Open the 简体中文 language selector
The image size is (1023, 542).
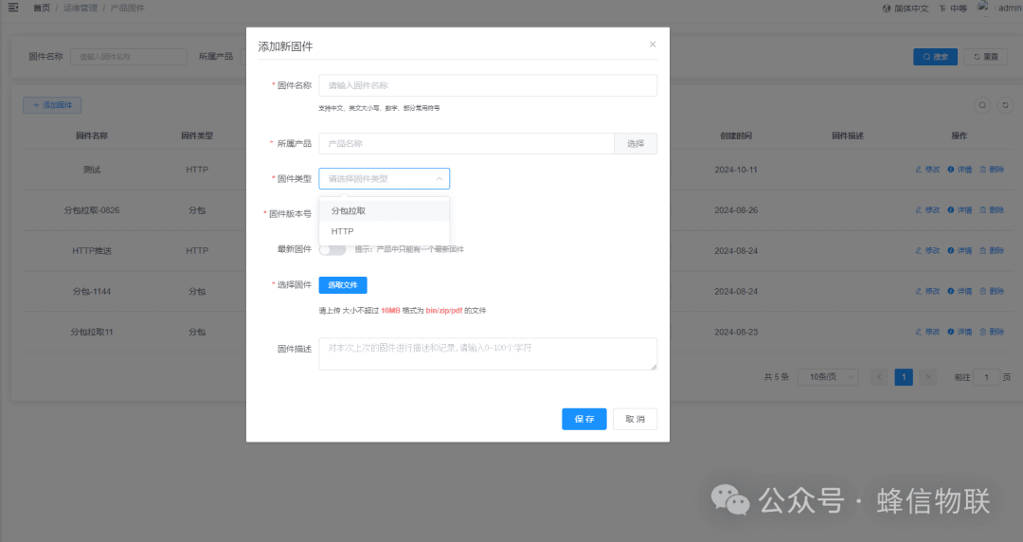[905, 9]
